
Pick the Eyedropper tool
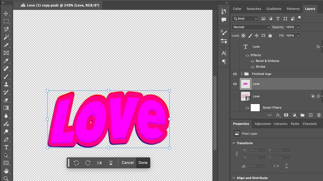click(6, 61)
